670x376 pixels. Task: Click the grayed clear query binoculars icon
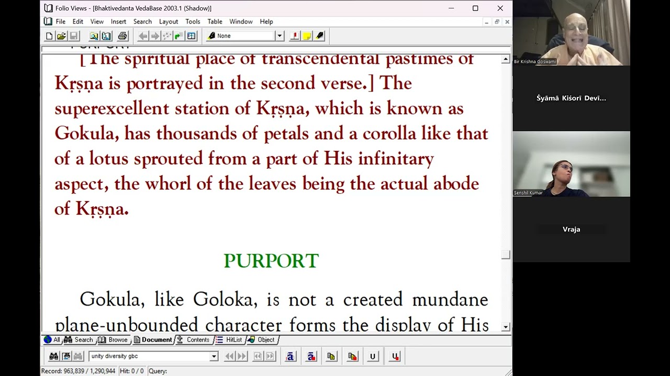(x=78, y=356)
